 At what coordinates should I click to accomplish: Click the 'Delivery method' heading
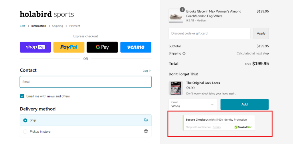[37, 109]
